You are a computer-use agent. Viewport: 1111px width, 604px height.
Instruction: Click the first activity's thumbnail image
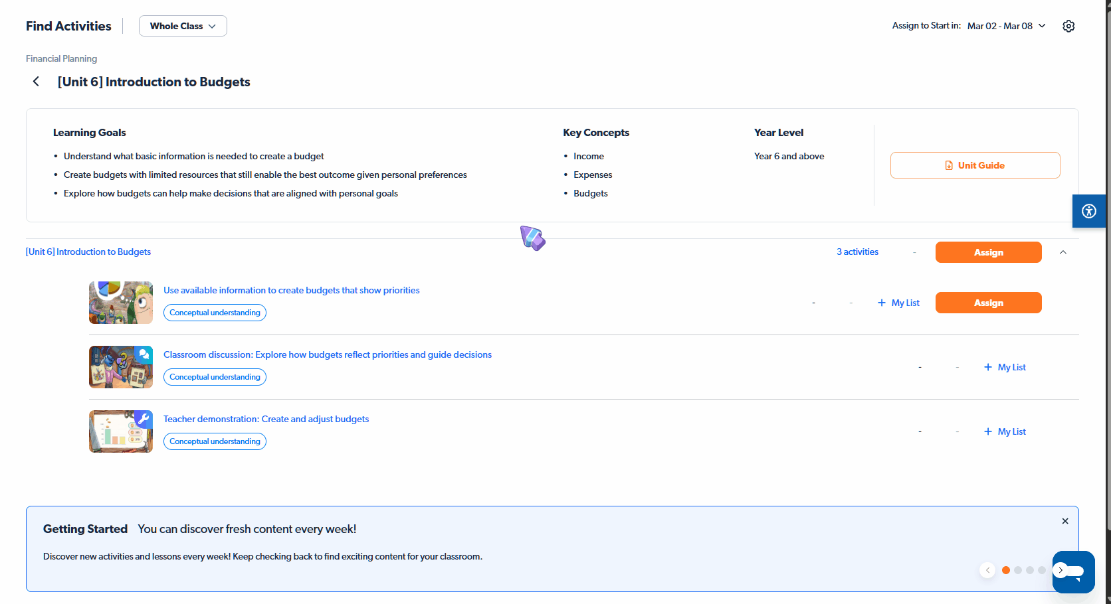pos(121,303)
